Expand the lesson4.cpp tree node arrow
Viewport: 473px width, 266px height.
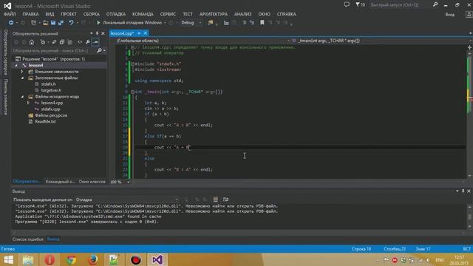pyautogui.click(x=28, y=103)
